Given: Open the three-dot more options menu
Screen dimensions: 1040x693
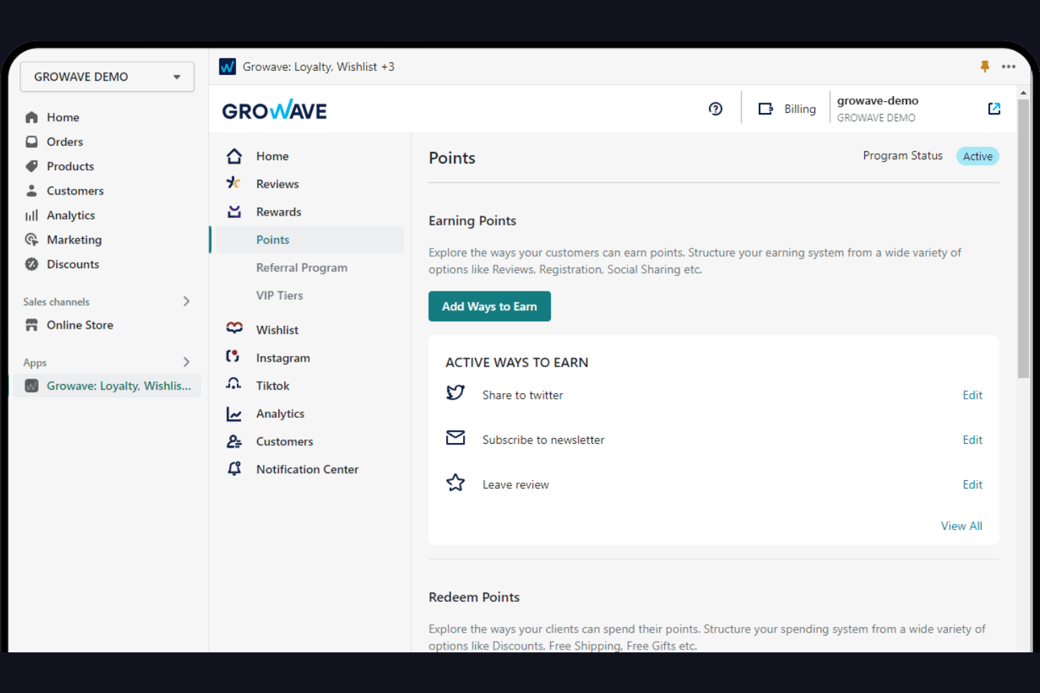Looking at the screenshot, I should click(x=1008, y=67).
